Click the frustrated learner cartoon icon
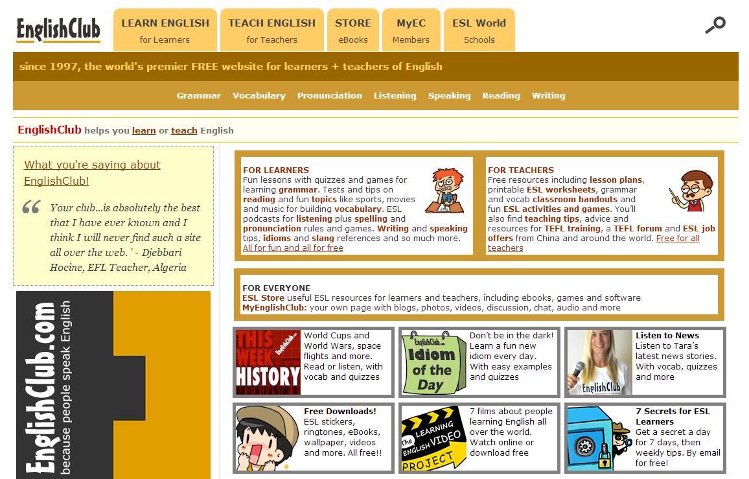This screenshot has width=749, height=479. (444, 191)
